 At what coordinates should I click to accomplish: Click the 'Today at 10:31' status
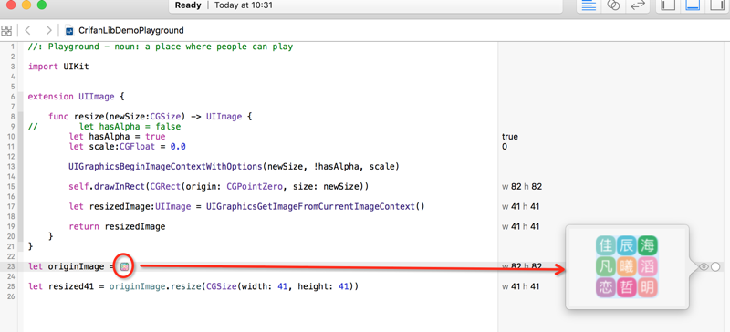point(244,5)
